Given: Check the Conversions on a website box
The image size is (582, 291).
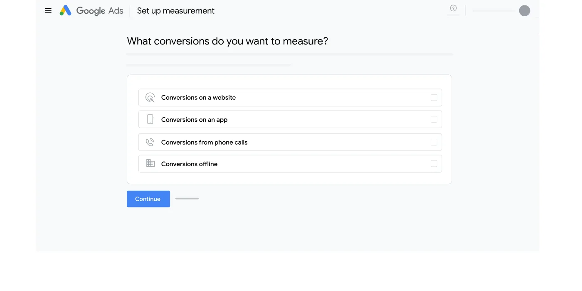Looking at the screenshot, I should (x=434, y=98).
